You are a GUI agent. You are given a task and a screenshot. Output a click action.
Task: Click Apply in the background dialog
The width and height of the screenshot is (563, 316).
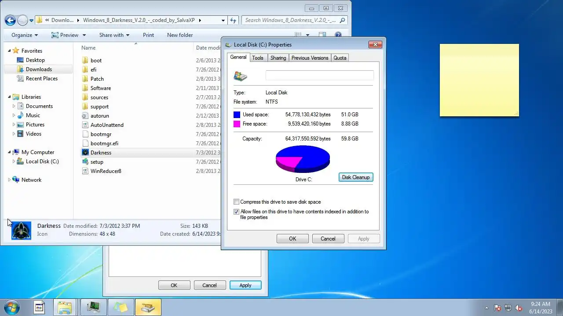pos(245,285)
